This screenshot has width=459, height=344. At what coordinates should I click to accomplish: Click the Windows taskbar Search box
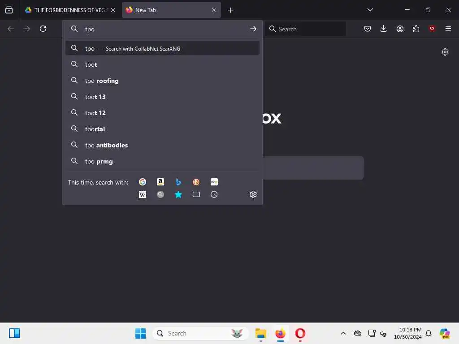click(x=200, y=333)
